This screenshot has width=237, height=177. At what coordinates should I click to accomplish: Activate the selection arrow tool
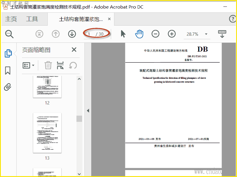(123, 34)
